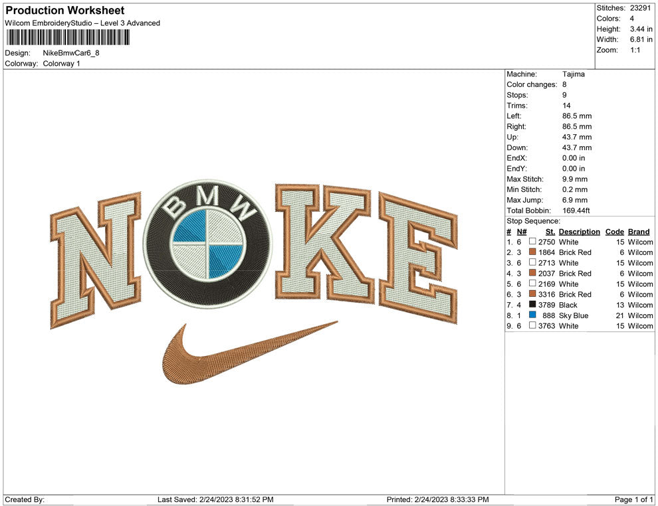Select 'Black' description in stop 7

[x=568, y=305]
